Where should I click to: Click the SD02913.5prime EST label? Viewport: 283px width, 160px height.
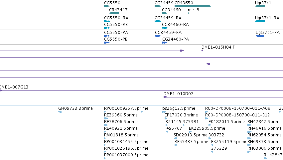[x=191, y=135]
